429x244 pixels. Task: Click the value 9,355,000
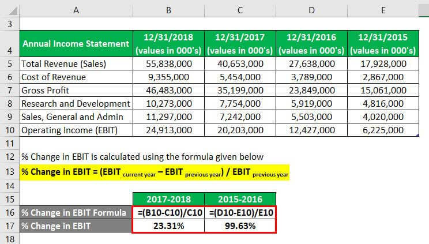[x=168, y=77]
